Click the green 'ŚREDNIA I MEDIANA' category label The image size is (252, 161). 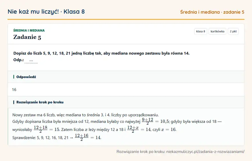(x=29, y=30)
